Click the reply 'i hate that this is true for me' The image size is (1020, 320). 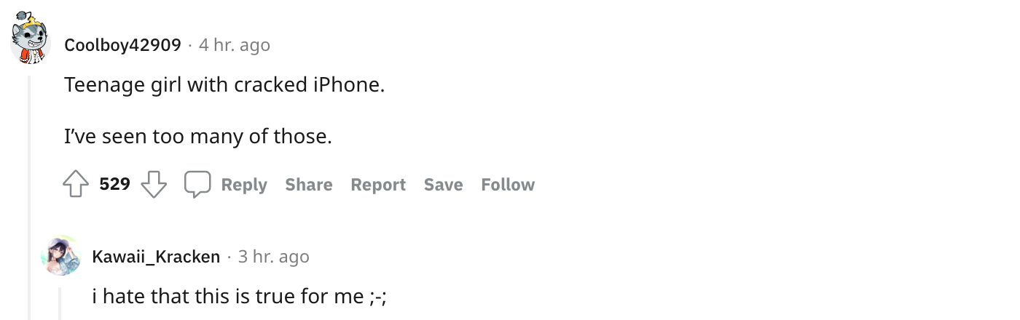coord(239,297)
